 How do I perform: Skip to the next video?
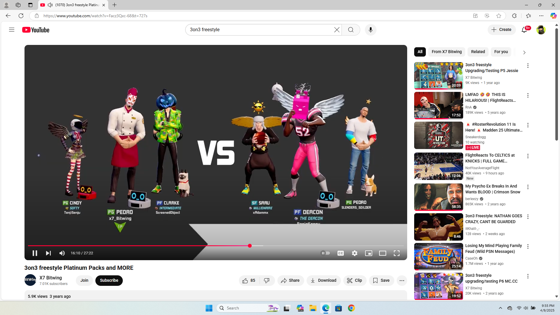[48, 253]
